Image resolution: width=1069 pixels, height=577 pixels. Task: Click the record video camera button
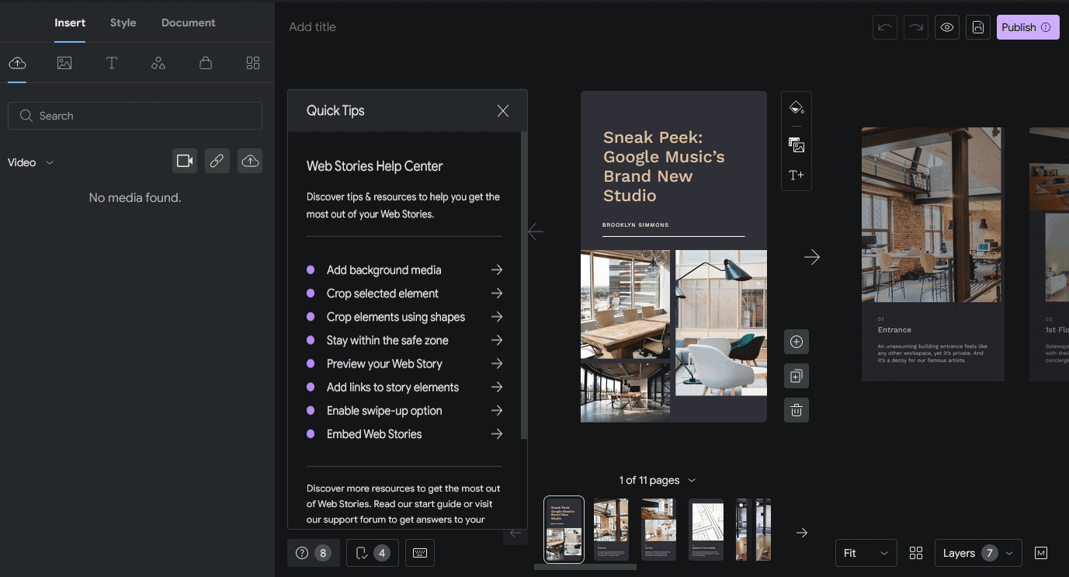pos(185,161)
